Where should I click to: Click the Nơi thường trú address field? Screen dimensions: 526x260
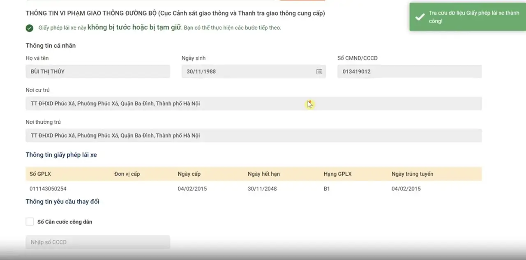point(254,136)
